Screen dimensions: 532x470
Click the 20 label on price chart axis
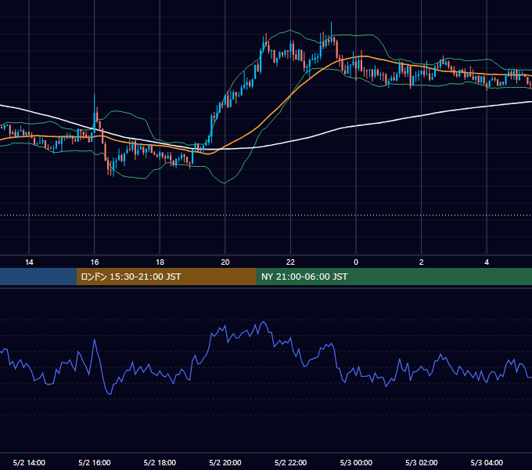tap(225, 262)
